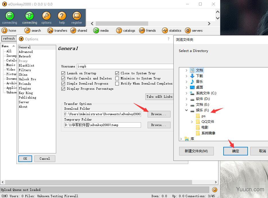Click the servers sun icon
The height and width of the screenshot is (198, 268).
click(x=188, y=31)
